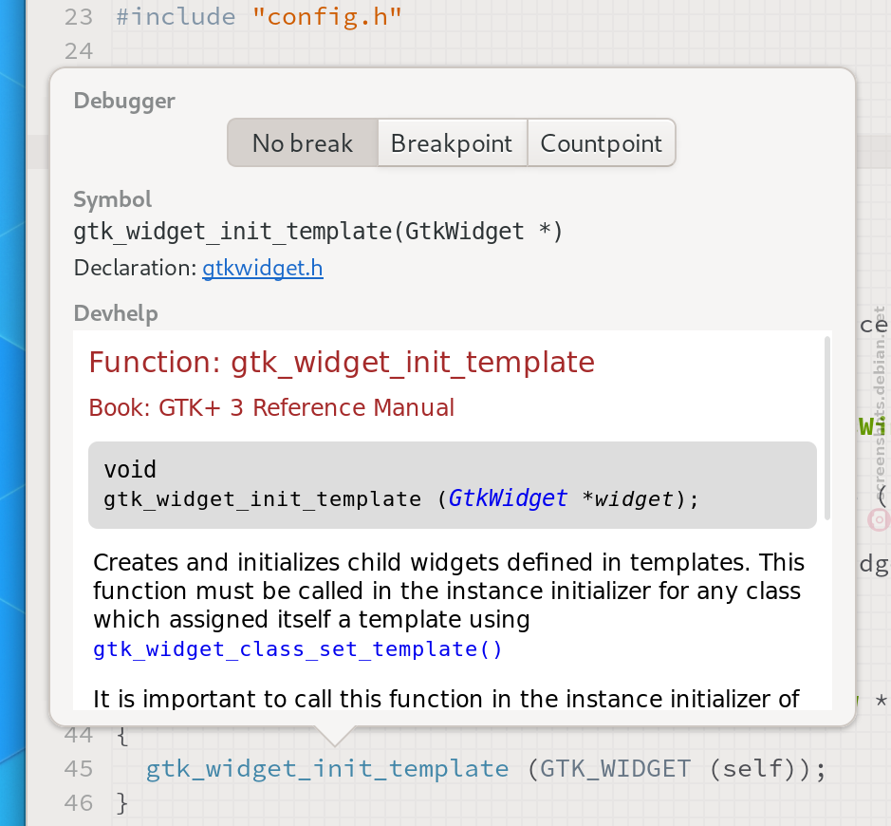This screenshot has height=826, width=891.
Task: Click the GTK_WIDGET macro on line 45
Action: [x=615, y=769]
